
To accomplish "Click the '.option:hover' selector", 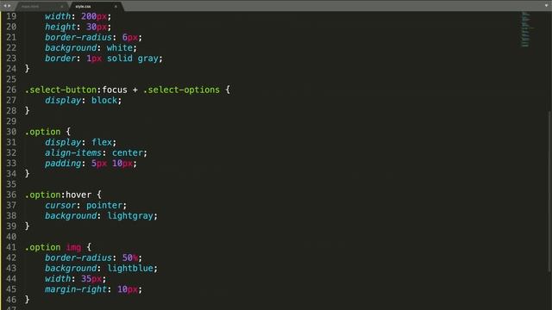I will (x=58, y=195).
